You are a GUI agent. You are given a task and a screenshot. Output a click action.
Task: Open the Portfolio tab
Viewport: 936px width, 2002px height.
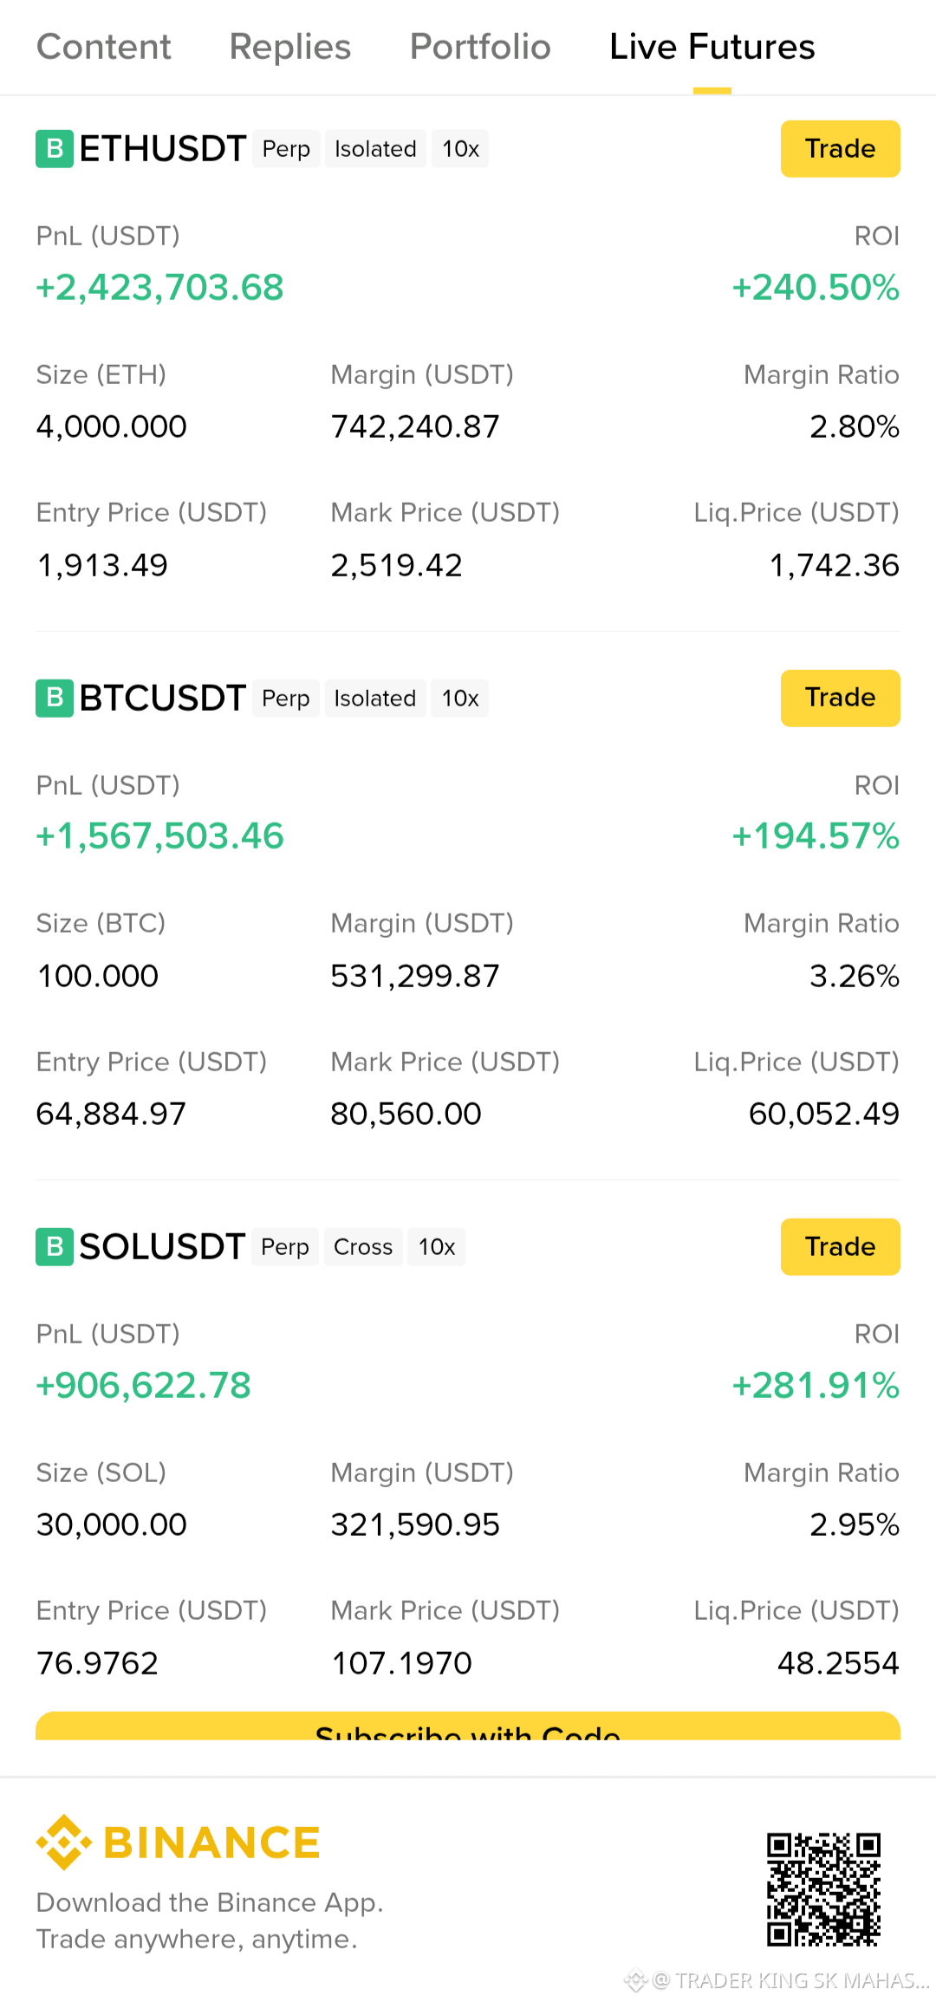pyautogui.click(x=480, y=47)
